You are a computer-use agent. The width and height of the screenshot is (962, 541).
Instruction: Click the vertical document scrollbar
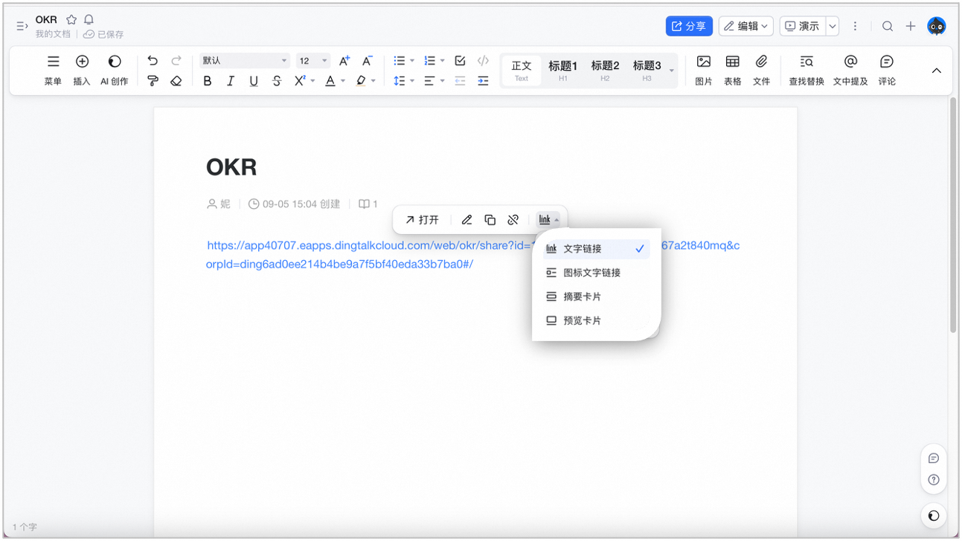point(953,215)
